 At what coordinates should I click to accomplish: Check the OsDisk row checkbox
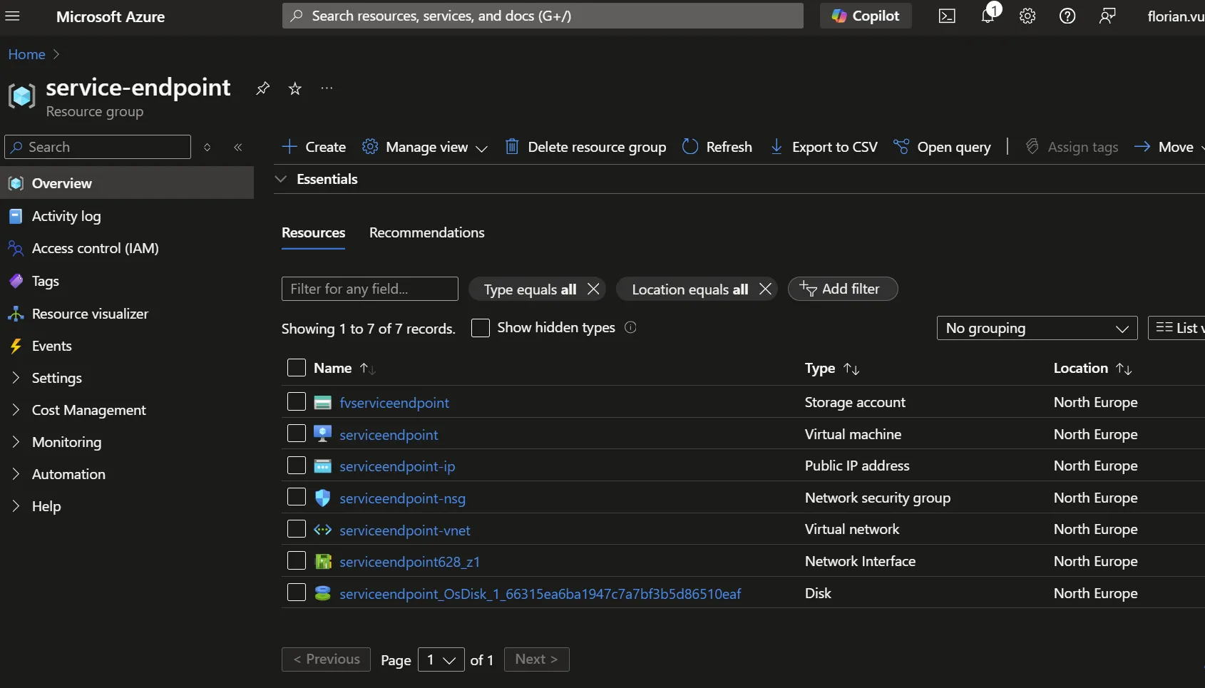(x=296, y=592)
